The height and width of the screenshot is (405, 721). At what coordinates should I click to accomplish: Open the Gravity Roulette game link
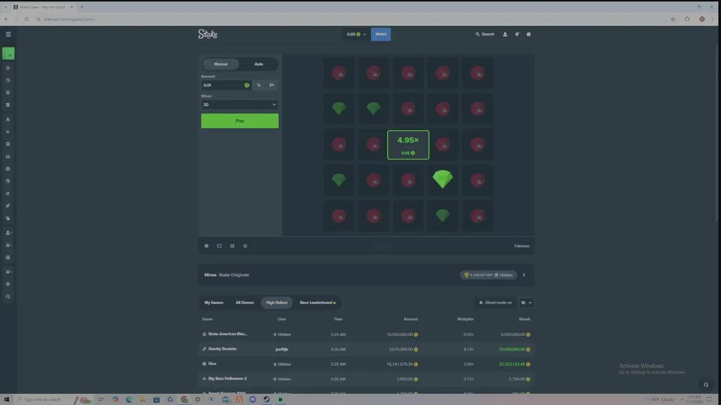point(222,349)
